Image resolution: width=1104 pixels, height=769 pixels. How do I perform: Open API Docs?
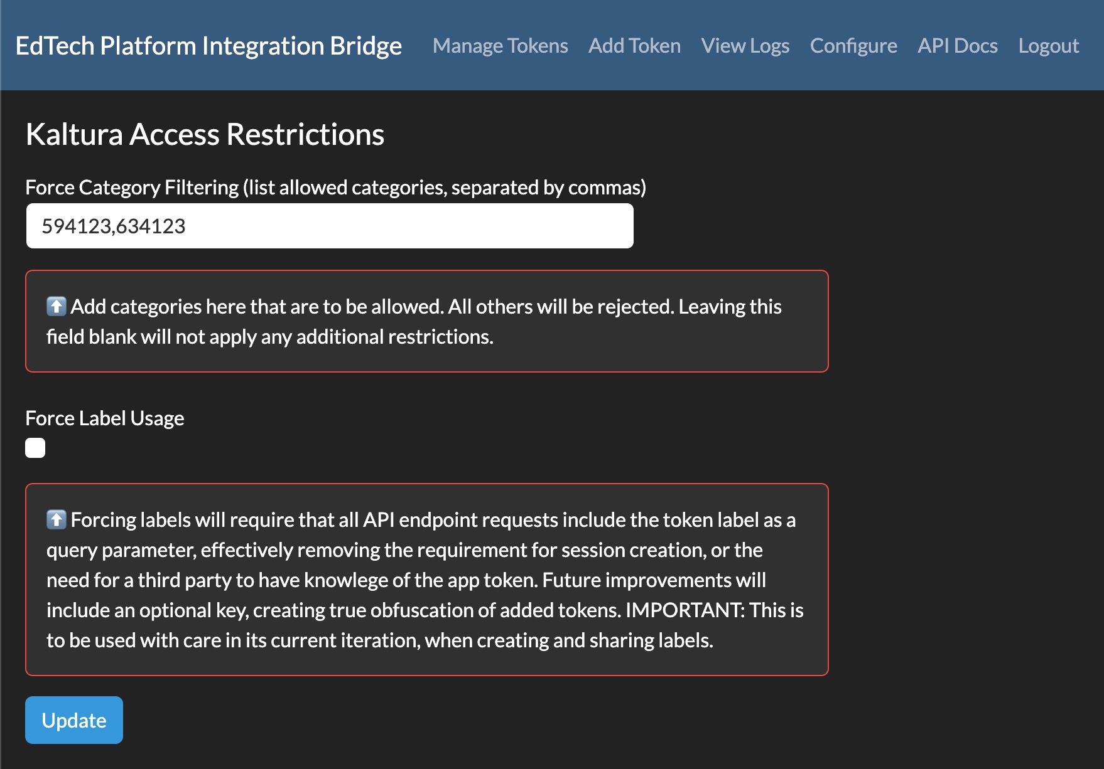point(958,46)
